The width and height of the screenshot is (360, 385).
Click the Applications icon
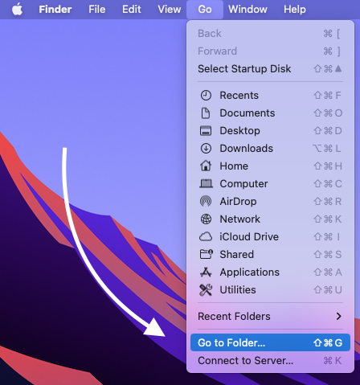pyautogui.click(x=206, y=272)
